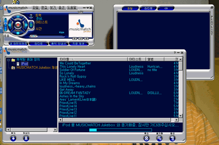Select track '06-DREAM FANTASY'
The image size is (219, 145).
pyautogui.click(x=119, y=93)
